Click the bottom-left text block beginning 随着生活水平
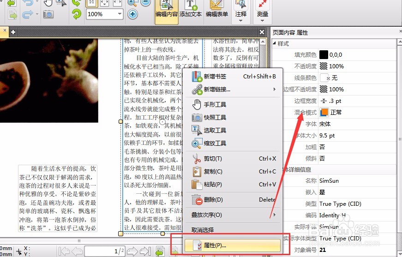The width and height of the screenshot is (402, 257). 58,198
